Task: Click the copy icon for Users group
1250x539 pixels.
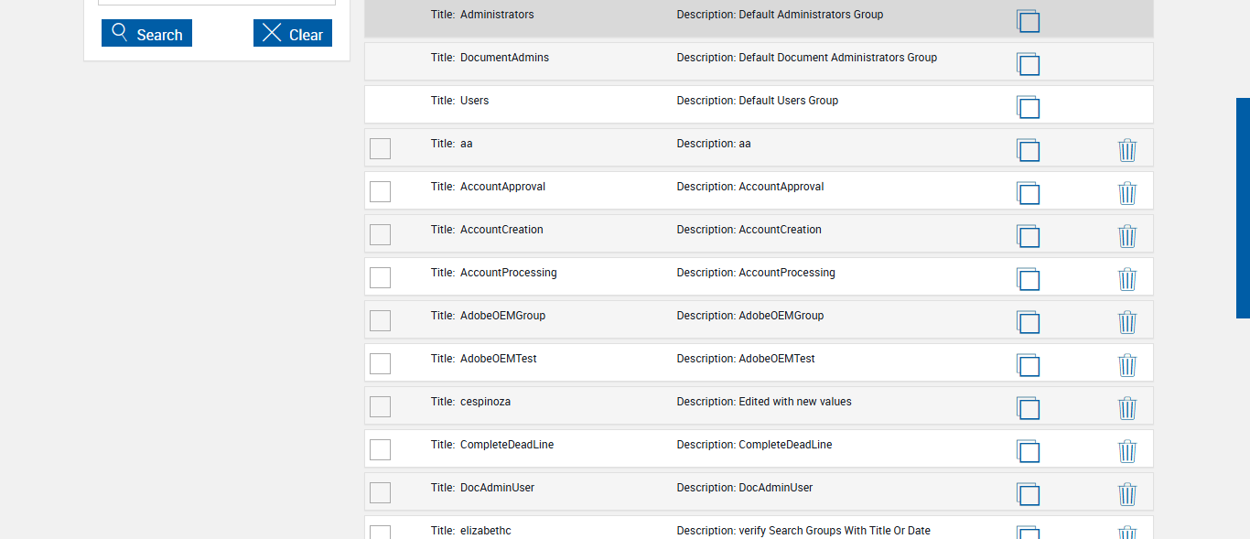Action: coord(1029,107)
